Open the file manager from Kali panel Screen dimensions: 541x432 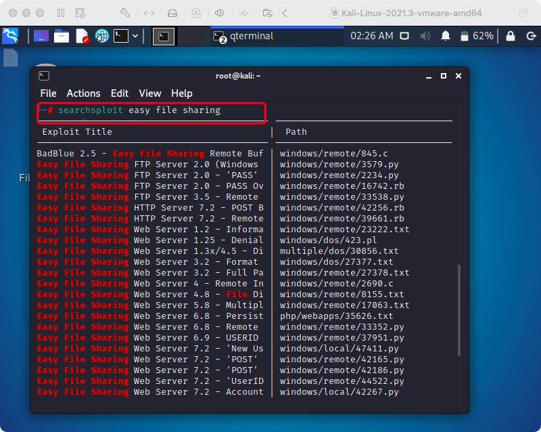tap(62, 36)
